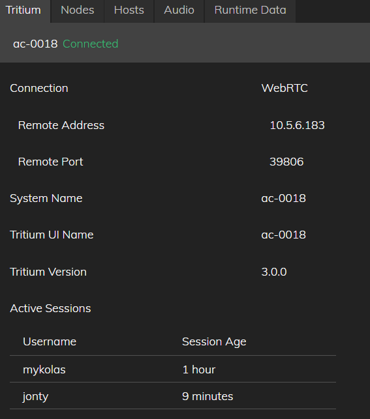Open the Runtime Data tab

[250, 10]
